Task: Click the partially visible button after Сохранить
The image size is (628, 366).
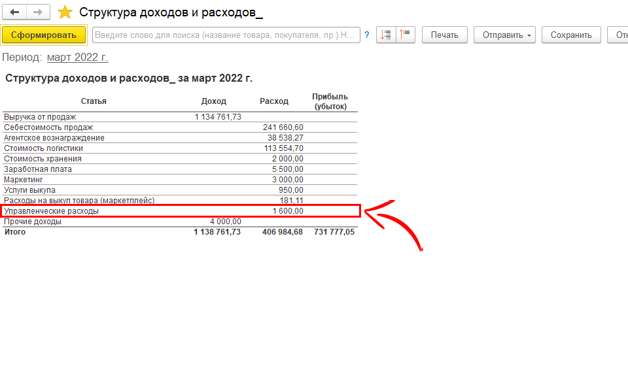Action: tap(618, 35)
